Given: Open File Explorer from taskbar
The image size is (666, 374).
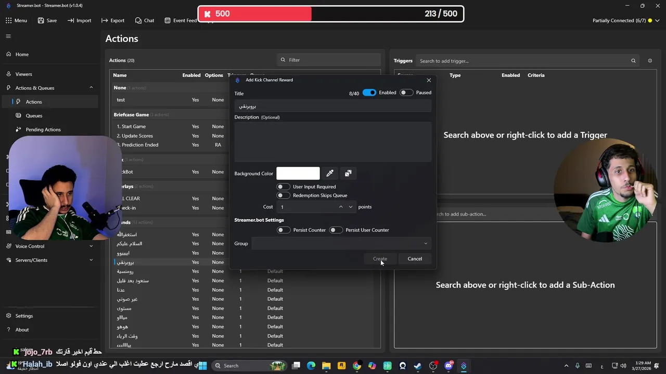Looking at the screenshot, I should coord(326,366).
